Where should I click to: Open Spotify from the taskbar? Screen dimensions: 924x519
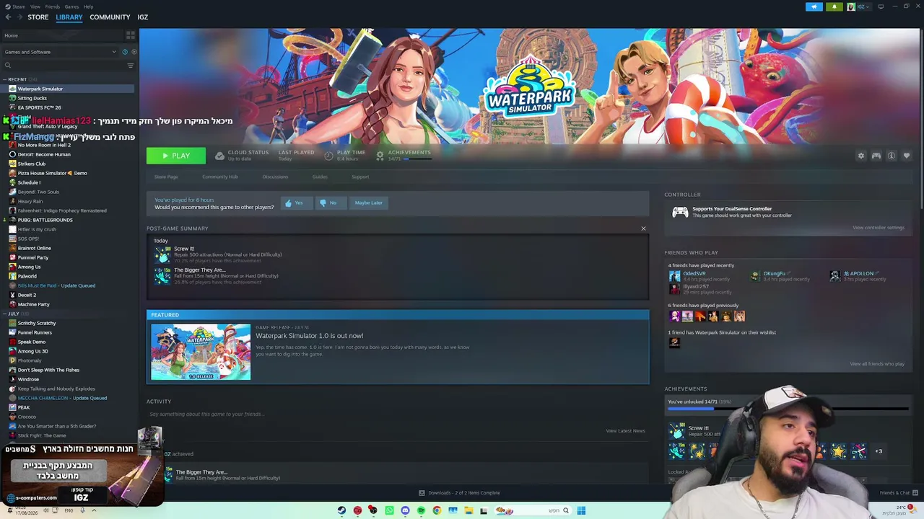click(x=421, y=510)
